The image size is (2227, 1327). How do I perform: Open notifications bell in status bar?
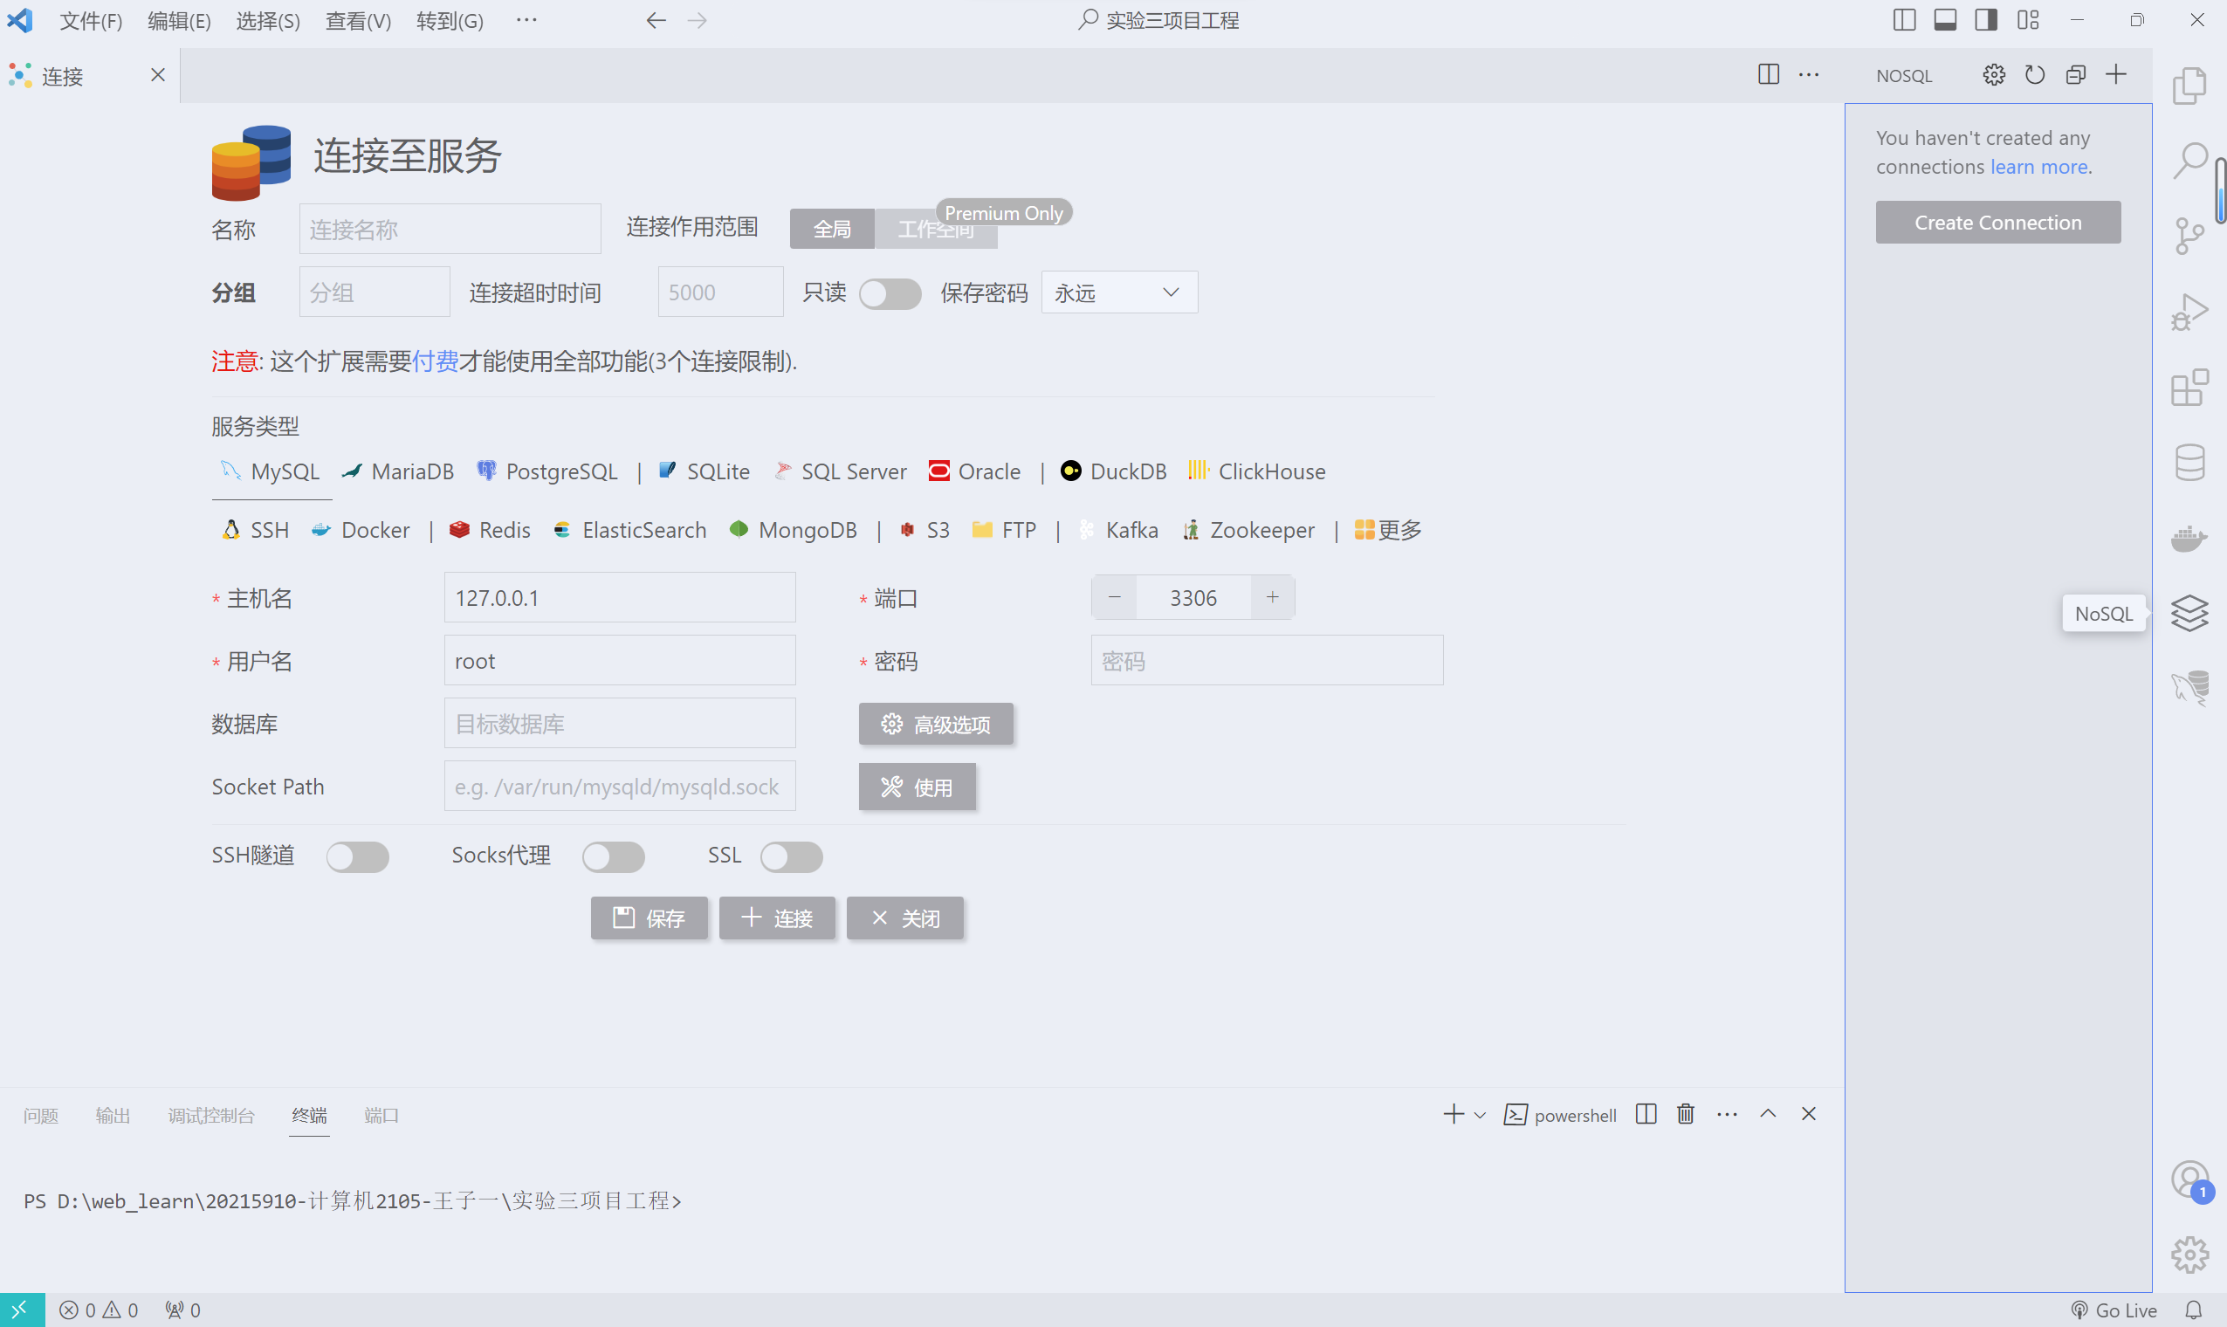tap(2194, 1310)
